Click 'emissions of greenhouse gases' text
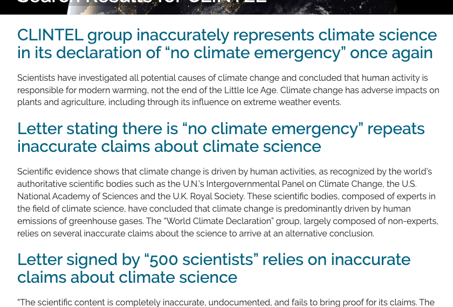This screenshot has height=307, width=453. pyautogui.click(x=80, y=221)
